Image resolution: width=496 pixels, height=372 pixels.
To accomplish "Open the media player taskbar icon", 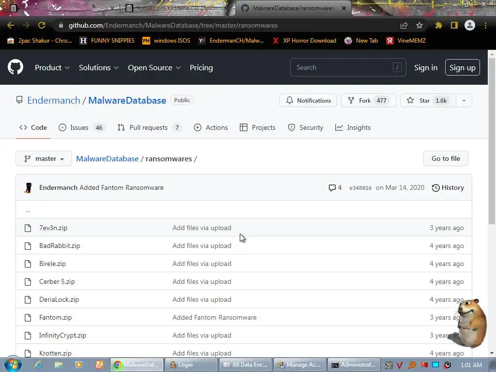I will click(79, 365).
